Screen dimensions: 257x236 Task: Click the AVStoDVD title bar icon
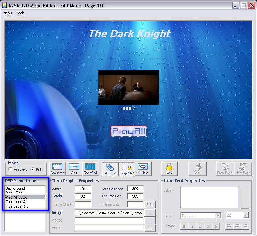[4, 6]
